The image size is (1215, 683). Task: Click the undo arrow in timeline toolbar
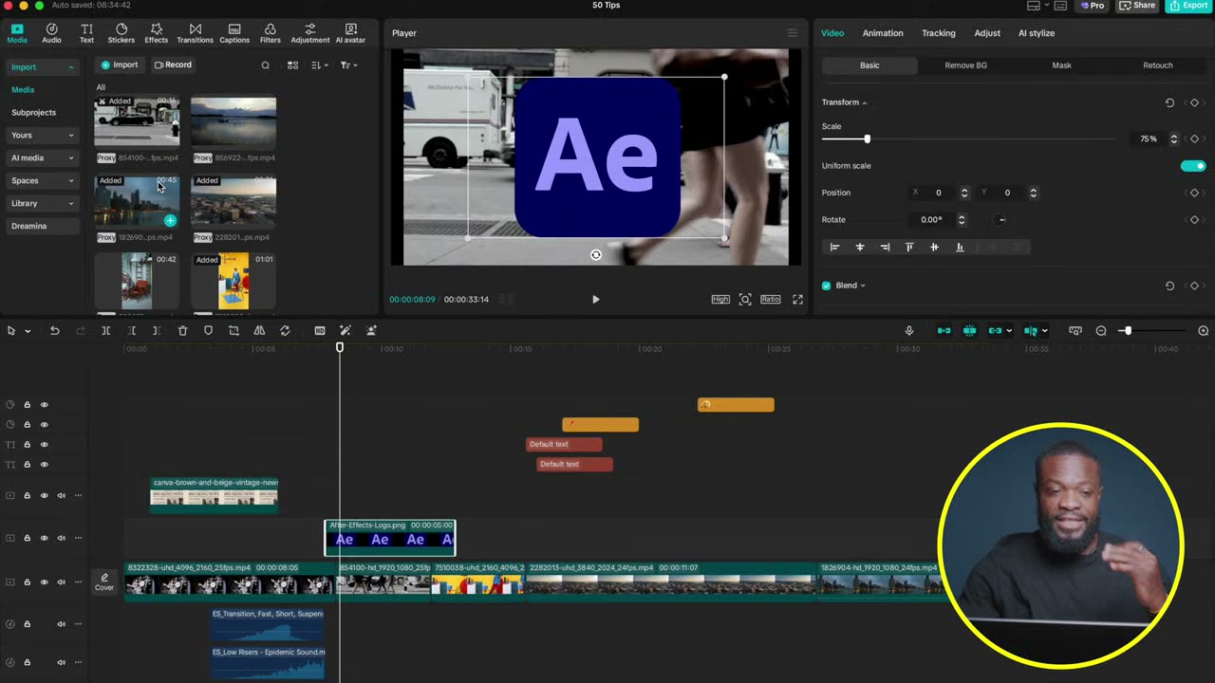pyautogui.click(x=54, y=330)
